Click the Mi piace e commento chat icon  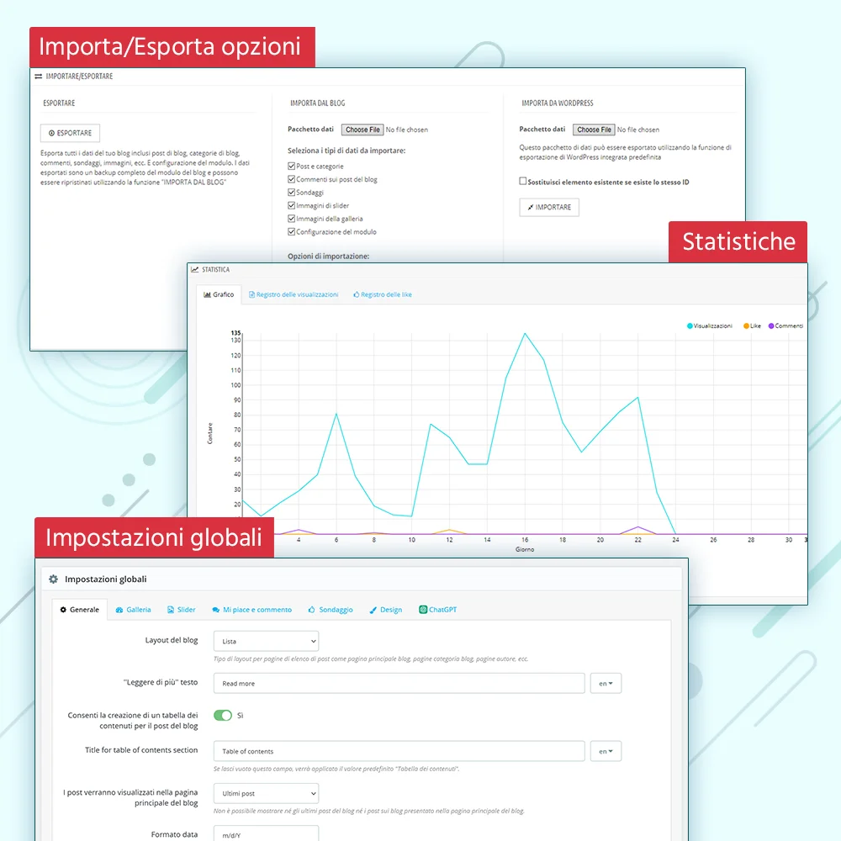tap(215, 610)
